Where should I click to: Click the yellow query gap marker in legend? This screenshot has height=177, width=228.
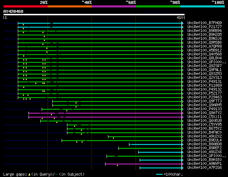pos(29,175)
